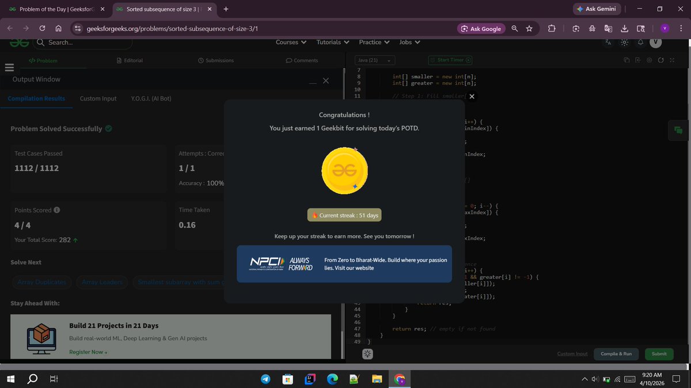Click the Points Scored info icon
This screenshot has height=388, width=691.
pyautogui.click(x=56, y=210)
